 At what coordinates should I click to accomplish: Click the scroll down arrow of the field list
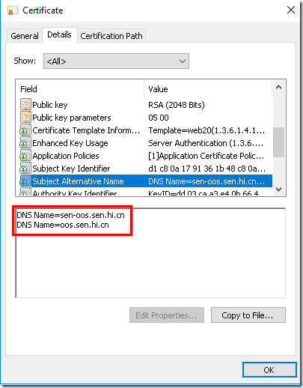tap(279, 190)
